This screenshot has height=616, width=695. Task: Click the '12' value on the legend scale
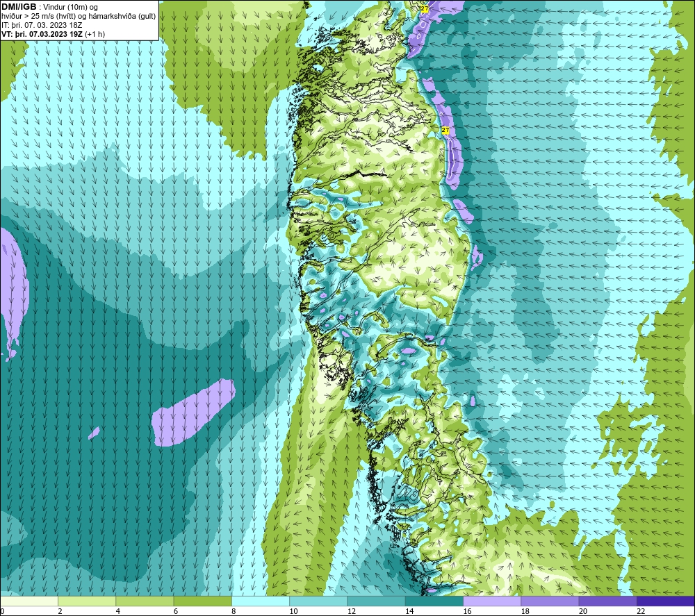tap(352, 612)
